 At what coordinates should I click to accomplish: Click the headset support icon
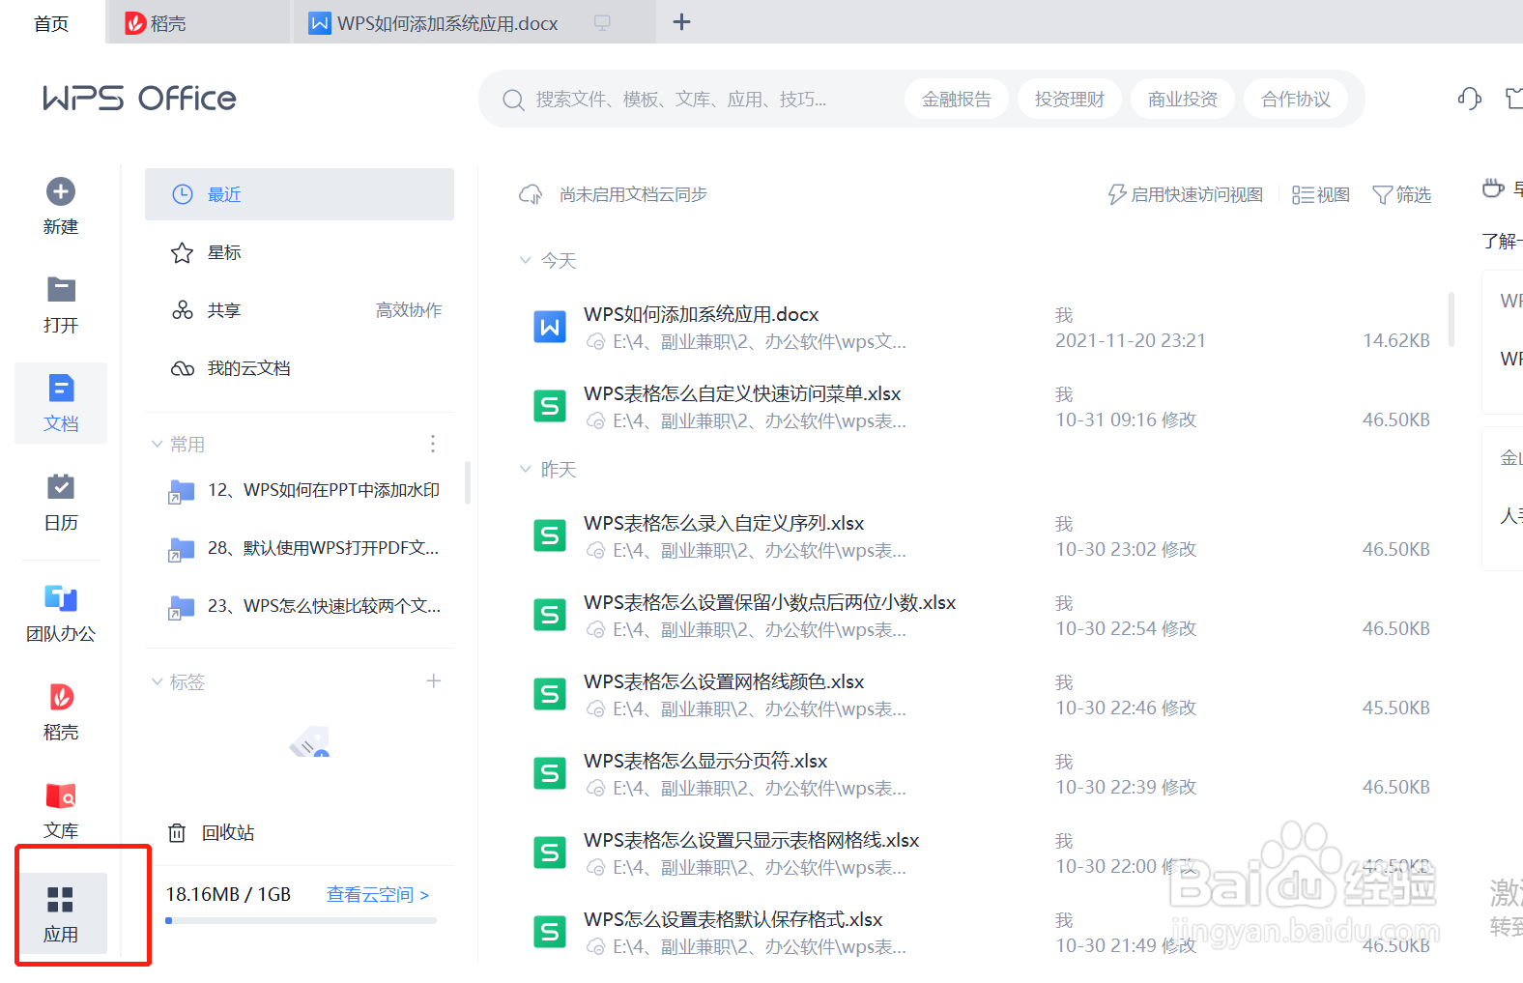(x=1469, y=98)
